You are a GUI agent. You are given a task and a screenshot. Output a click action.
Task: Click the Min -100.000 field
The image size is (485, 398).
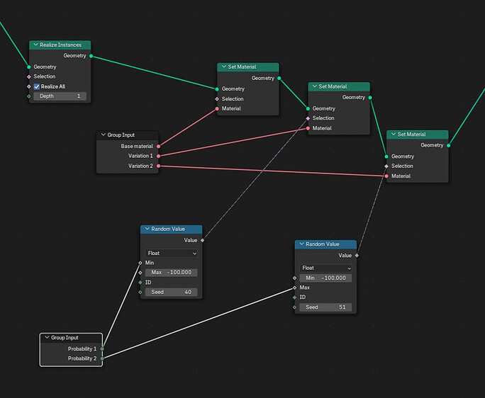pyautogui.click(x=325, y=278)
